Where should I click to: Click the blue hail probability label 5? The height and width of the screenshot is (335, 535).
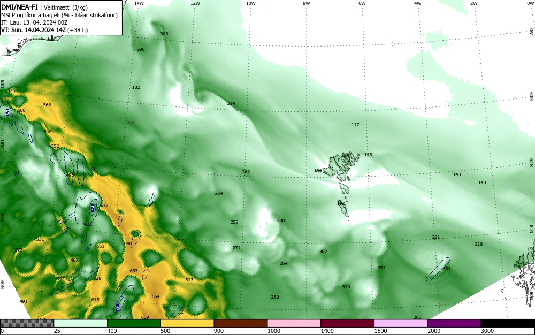pyautogui.click(x=7, y=112)
